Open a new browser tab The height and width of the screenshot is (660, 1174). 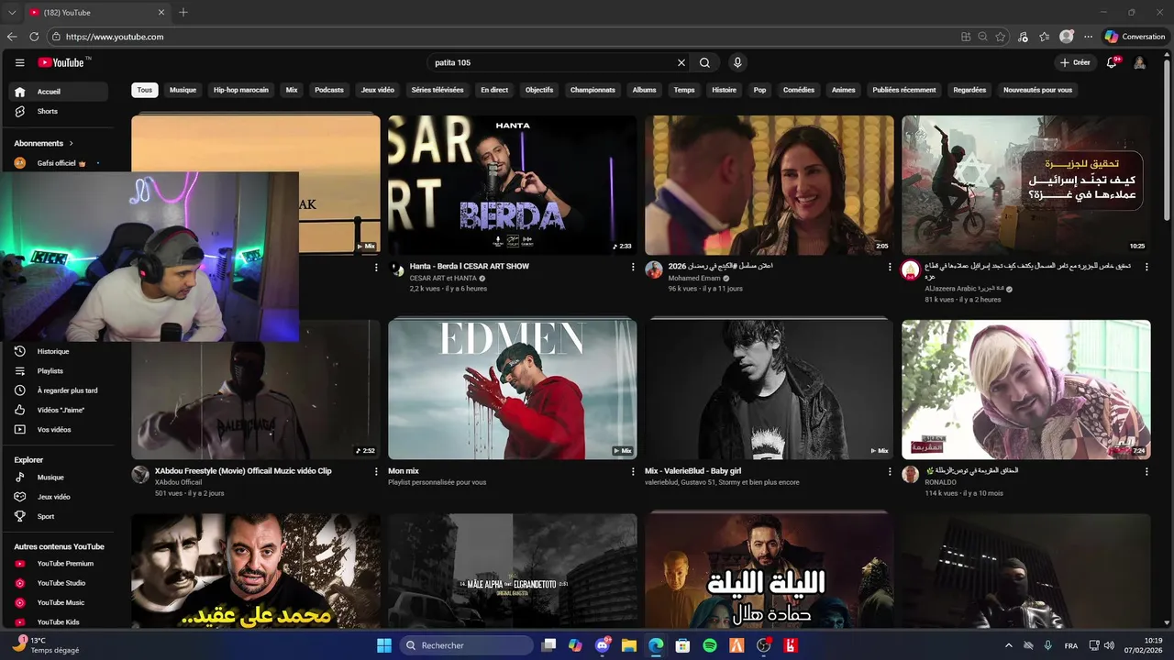point(183,12)
